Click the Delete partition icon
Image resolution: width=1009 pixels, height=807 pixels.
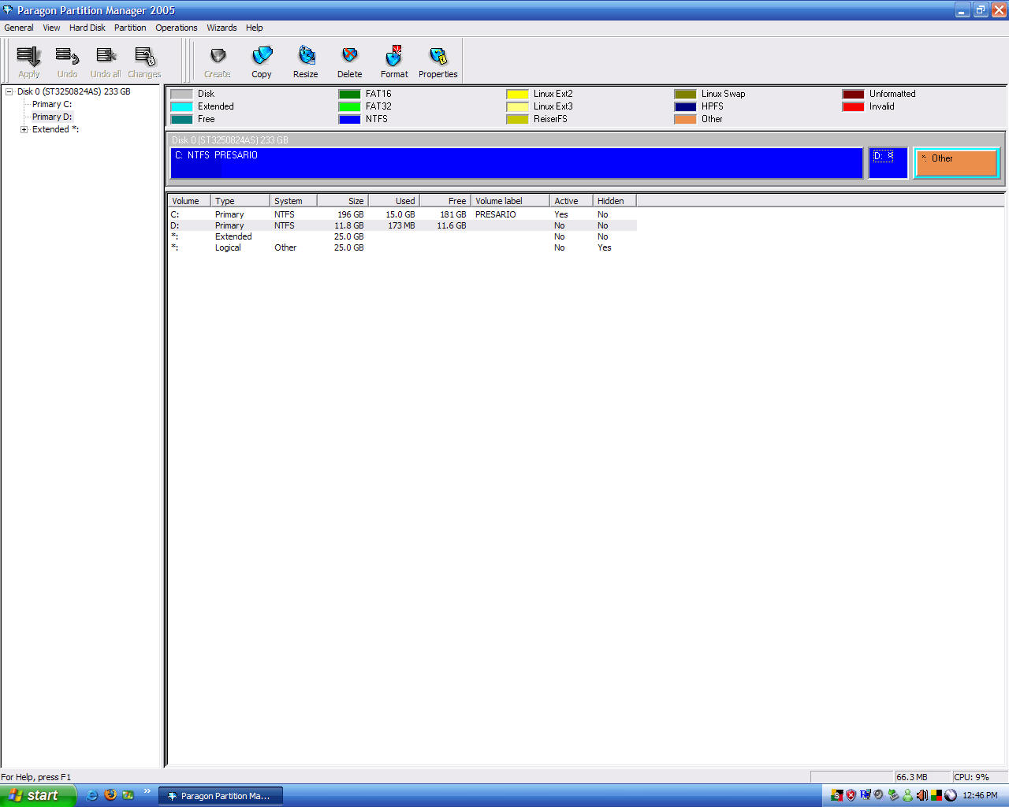pos(350,57)
